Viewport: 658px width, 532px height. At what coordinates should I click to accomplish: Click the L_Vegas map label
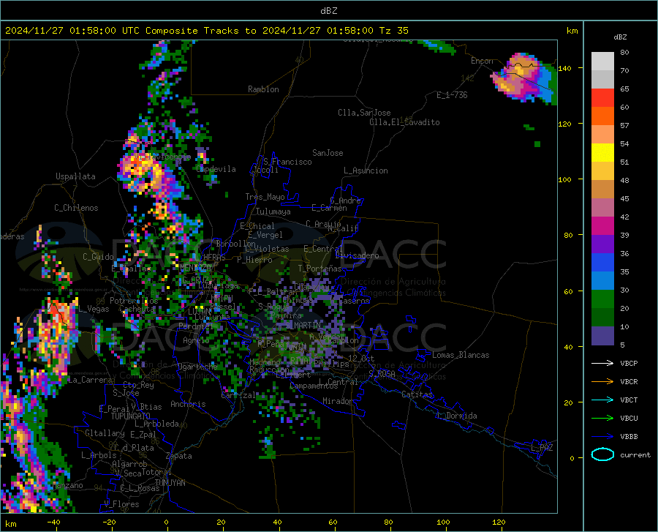tap(94, 309)
